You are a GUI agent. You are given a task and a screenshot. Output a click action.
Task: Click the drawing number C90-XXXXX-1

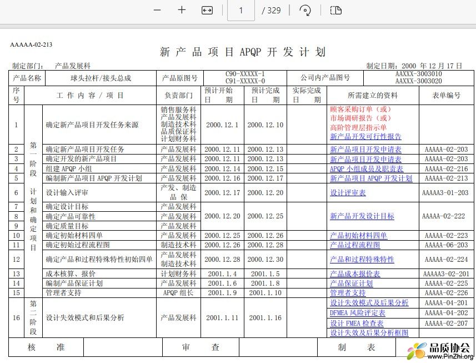tap(245, 74)
